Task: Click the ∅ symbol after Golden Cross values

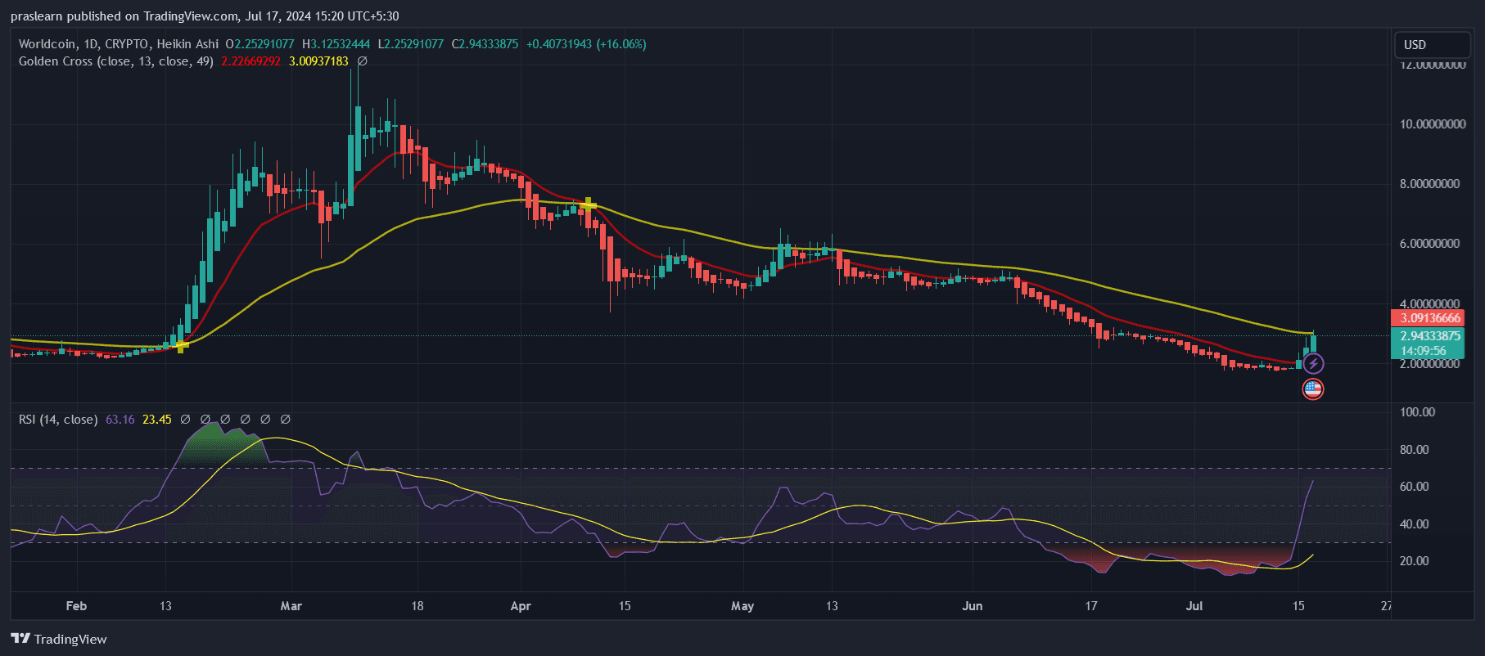Action: tap(363, 61)
